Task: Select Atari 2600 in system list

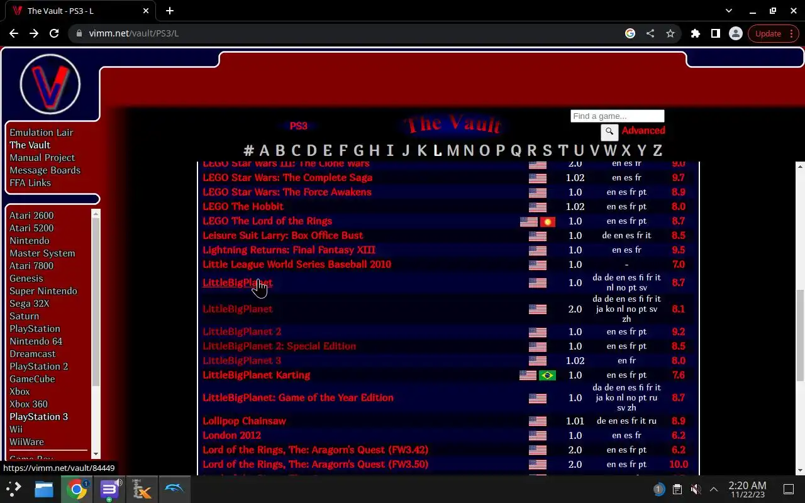Action: (x=31, y=216)
